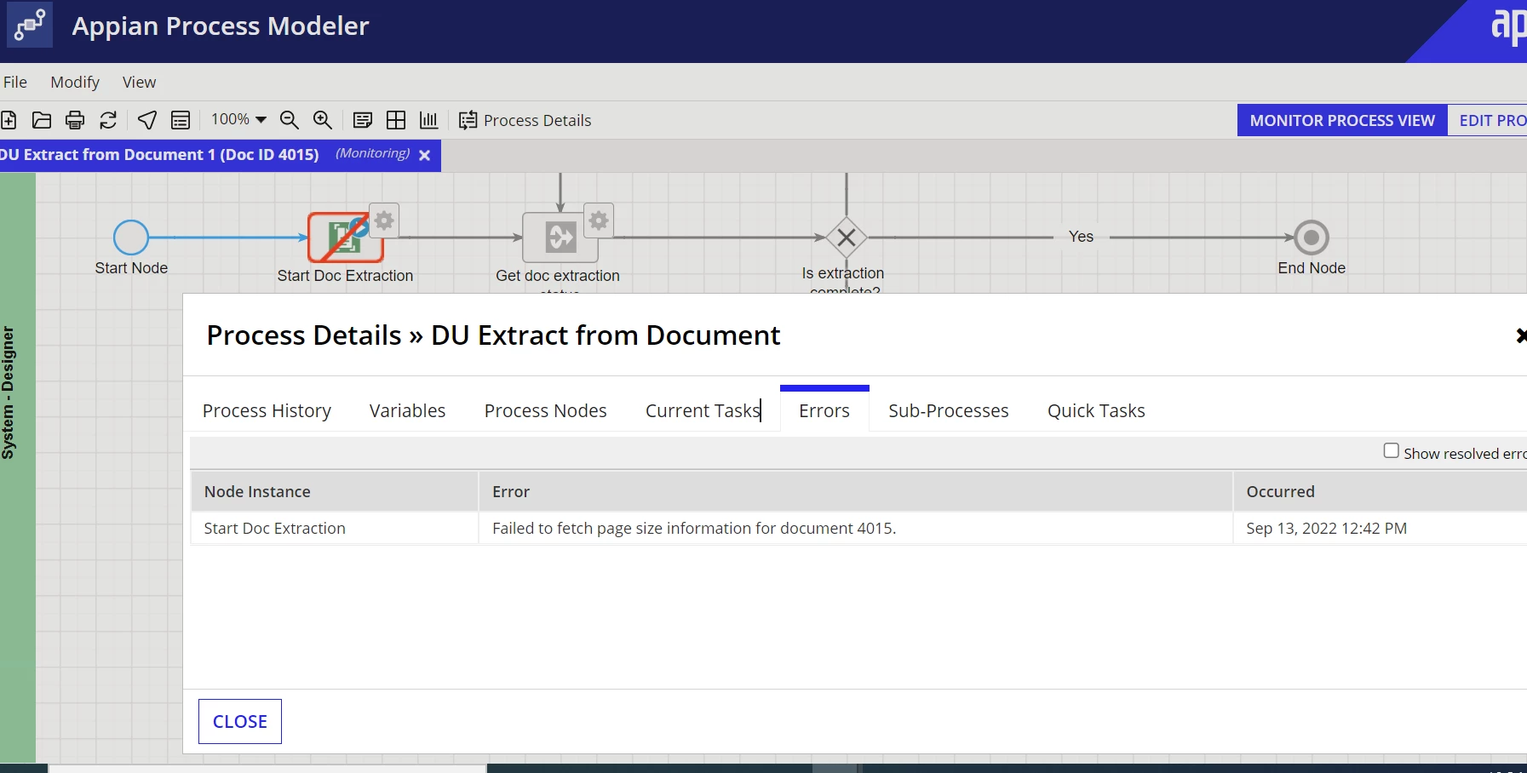Switch to the Quick Tasks tab
The width and height of the screenshot is (1527, 773).
click(1096, 410)
